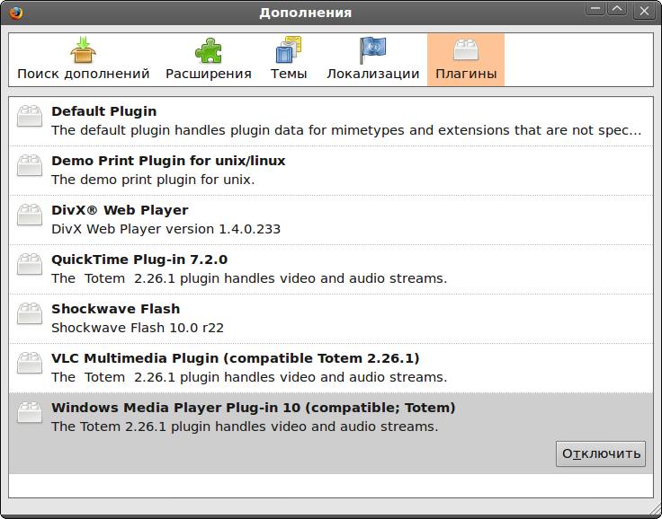Click the Плагины lego brick icon
Screen dimensions: 662x519
(x=466, y=49)
